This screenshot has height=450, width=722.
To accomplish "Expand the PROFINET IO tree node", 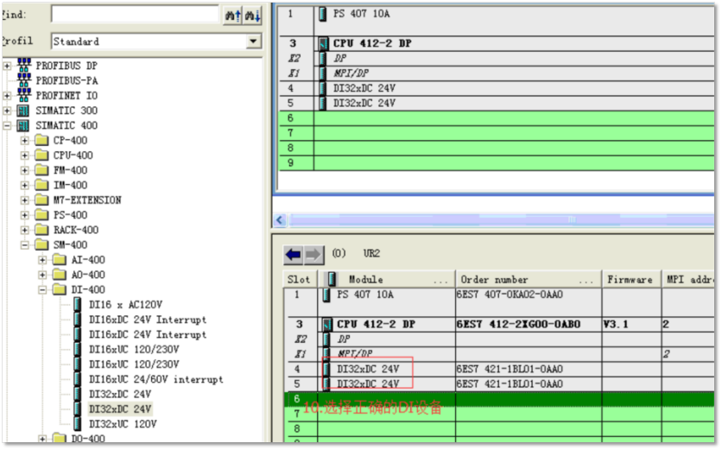I will [x=7, y=96].
